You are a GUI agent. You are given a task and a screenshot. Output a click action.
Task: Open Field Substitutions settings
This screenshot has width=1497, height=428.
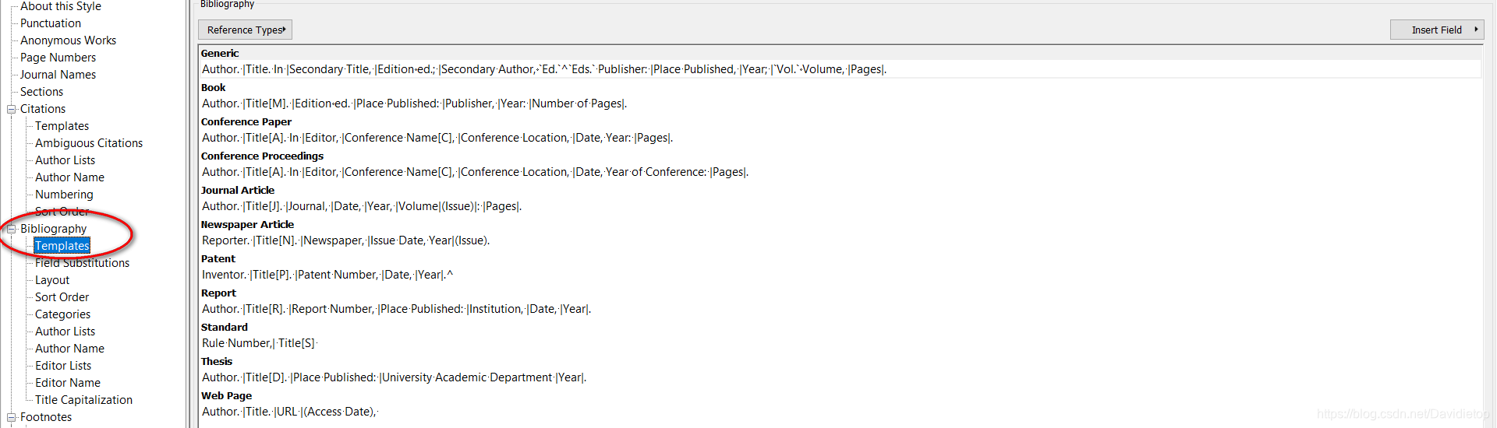tap(82, 263)
